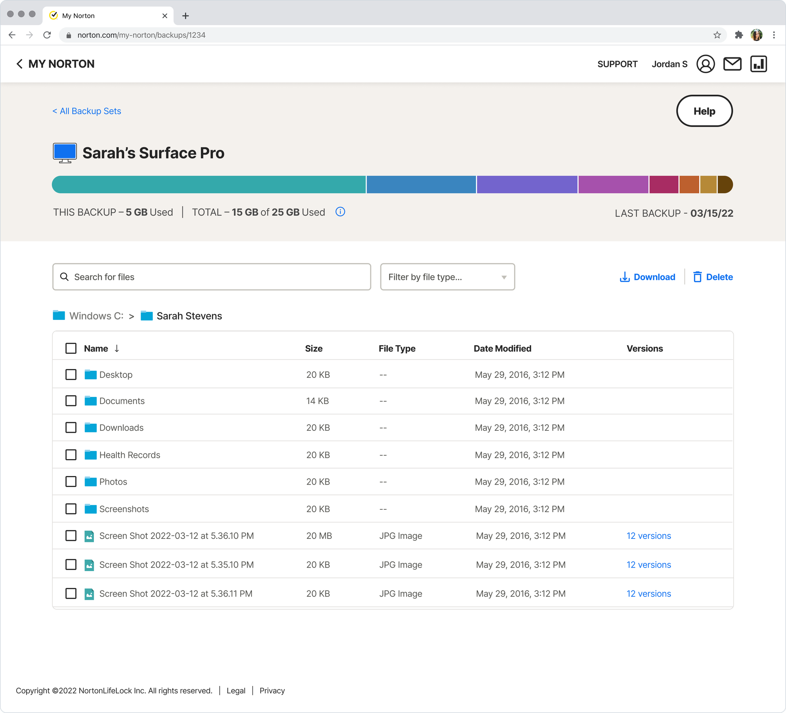Viewport: 786px width, 713px height.
Task: Open the user account profile icon
Action: point(706,64)
